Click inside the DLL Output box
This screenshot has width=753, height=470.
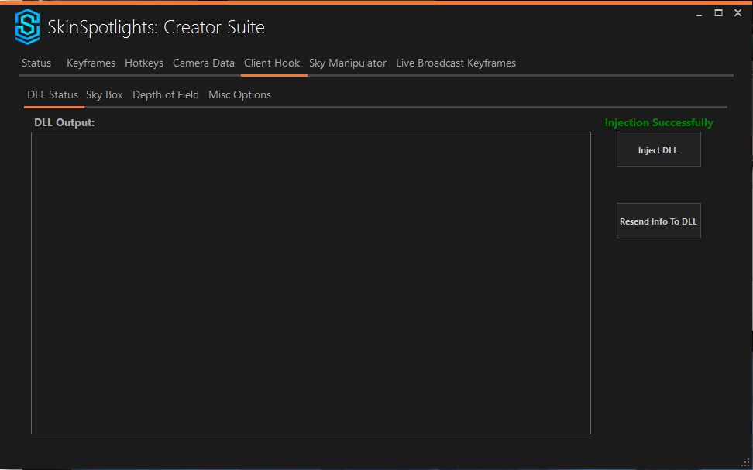pos(311,283)
